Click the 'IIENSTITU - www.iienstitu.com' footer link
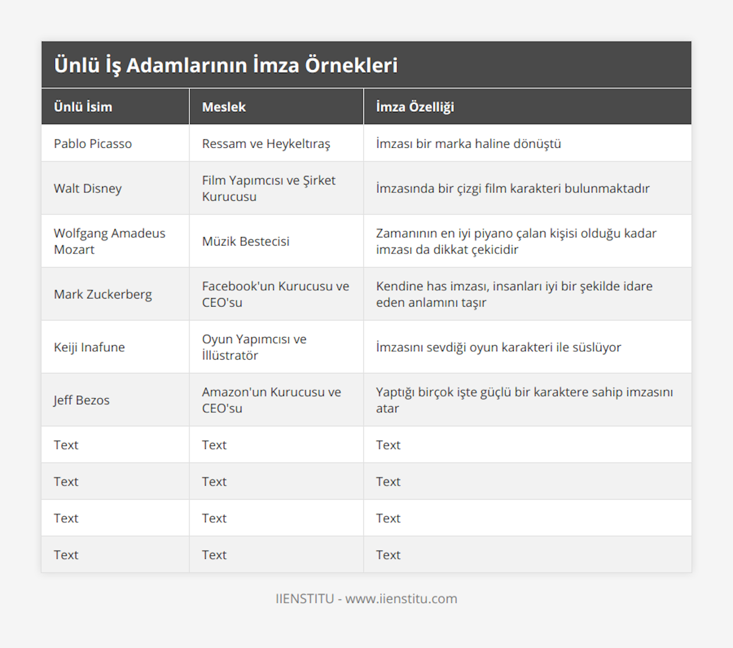 coord(366,599)
